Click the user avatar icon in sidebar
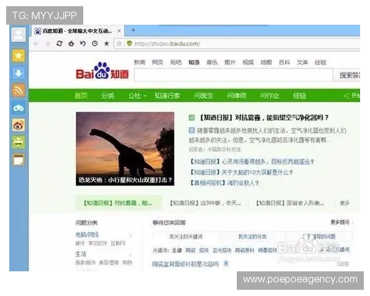 coord(18,35)
